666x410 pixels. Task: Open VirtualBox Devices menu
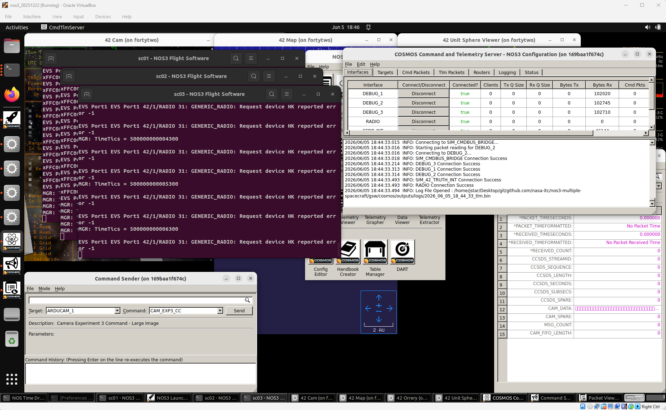click(x=103, y=17)
